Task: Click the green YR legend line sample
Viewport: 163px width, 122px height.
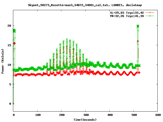Action: (150, 16)
